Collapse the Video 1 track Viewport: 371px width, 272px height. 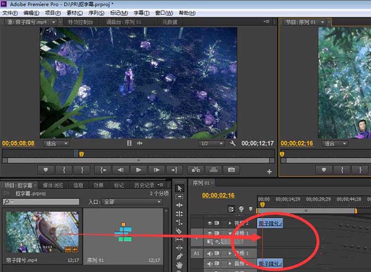(x=229, y=233)
